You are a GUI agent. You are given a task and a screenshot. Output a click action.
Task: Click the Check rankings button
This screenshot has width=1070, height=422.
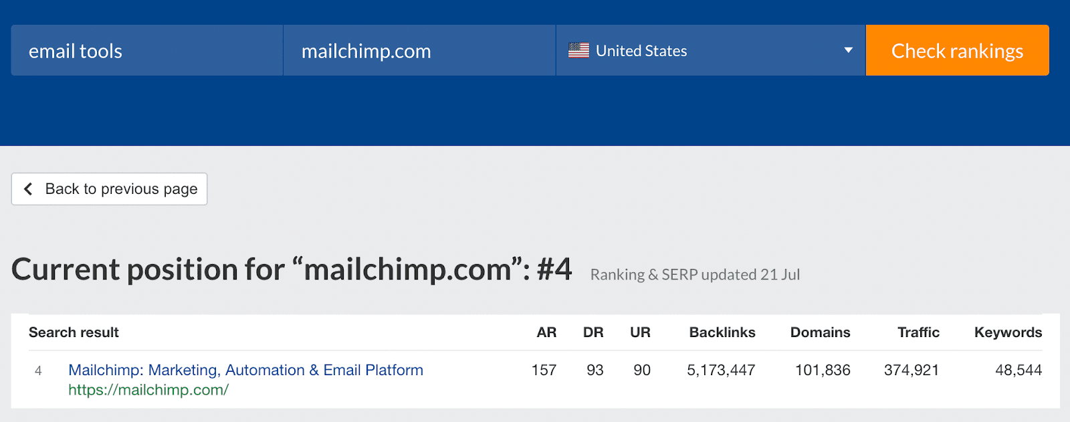pos(957,50)
